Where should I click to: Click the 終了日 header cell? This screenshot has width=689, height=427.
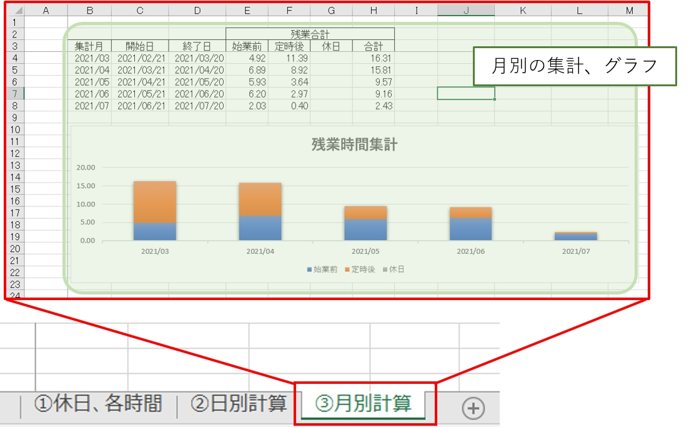(x=197, y=46)
